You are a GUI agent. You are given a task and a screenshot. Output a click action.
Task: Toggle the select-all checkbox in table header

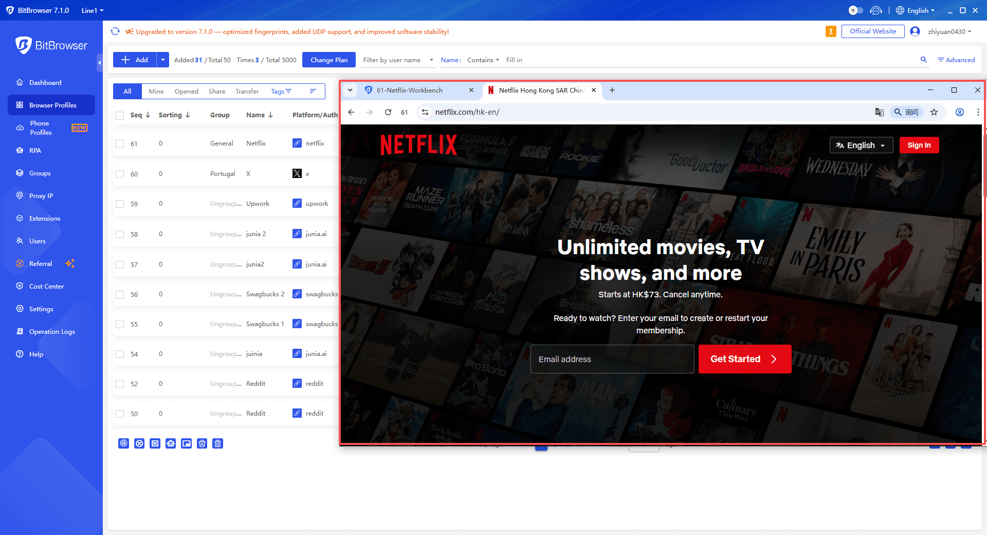click(x=120, y=115)
